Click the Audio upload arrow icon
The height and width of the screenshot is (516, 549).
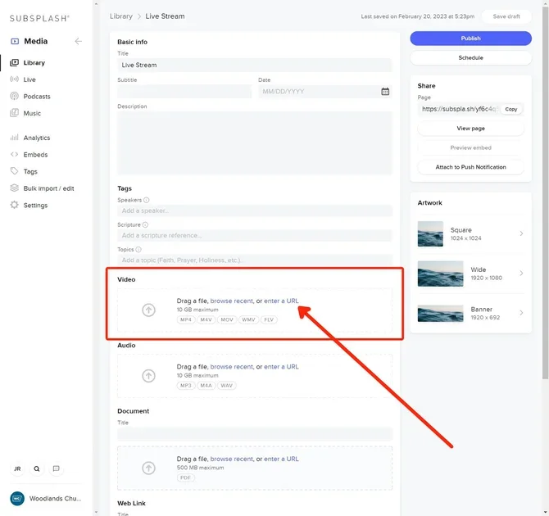point(148,376)
